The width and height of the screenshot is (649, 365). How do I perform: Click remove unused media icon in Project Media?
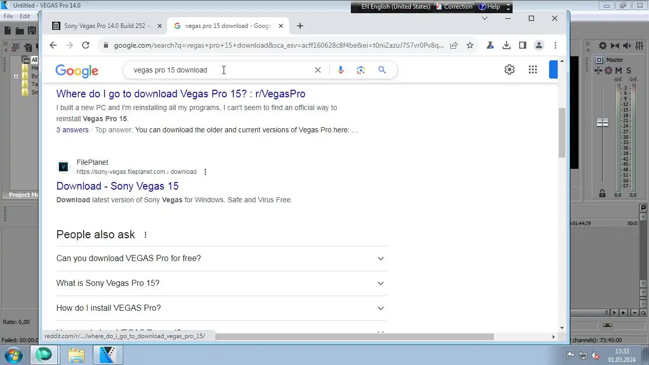[16, 48]
